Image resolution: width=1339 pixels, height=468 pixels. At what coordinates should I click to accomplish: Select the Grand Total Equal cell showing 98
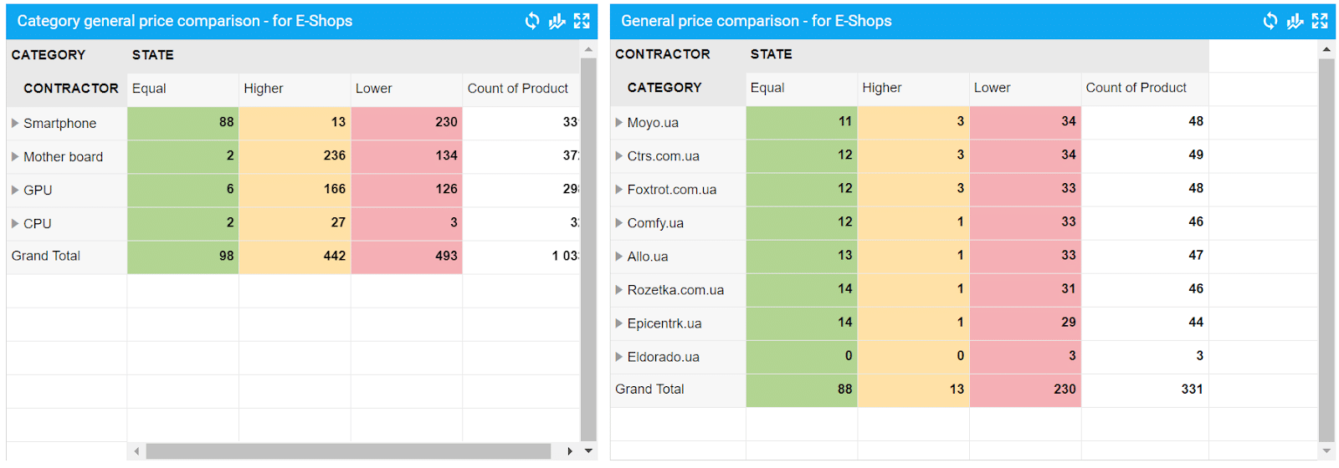click(x=182, y=256)
